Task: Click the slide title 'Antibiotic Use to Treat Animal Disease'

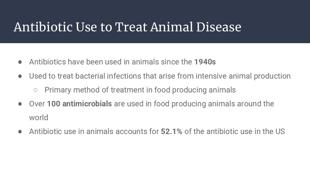Action: 127,27
